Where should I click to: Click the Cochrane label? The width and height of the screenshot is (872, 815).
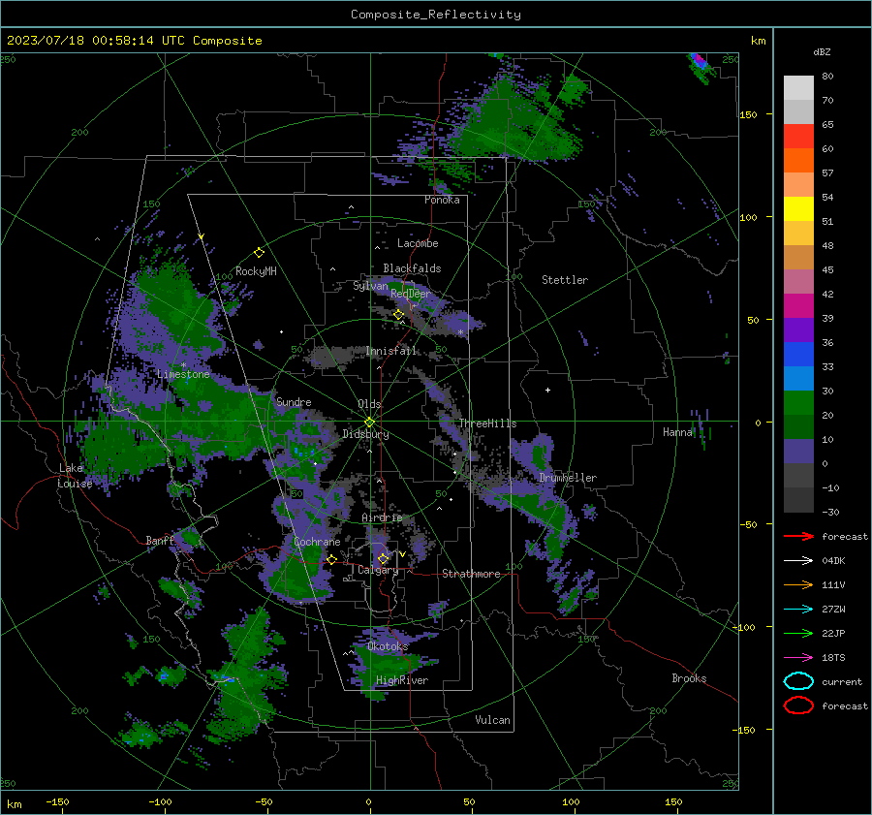(317, 542)
